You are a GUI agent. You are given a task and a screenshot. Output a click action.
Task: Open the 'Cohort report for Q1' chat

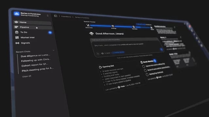pos(35,65)
